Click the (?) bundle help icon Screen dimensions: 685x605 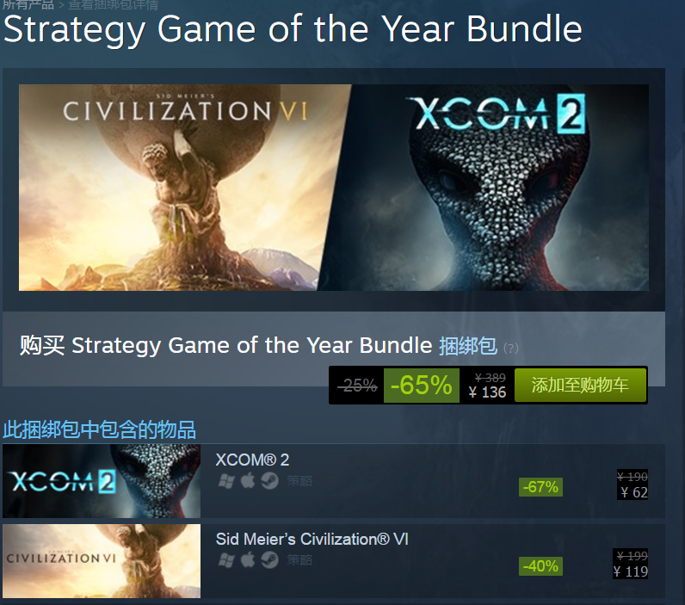[511, 348]
